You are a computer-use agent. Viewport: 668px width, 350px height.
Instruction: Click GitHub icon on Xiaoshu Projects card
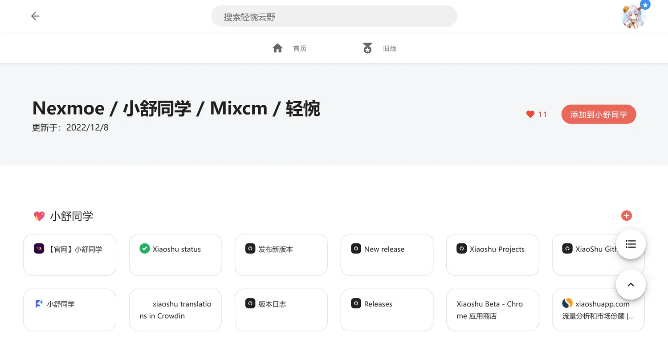coord(462,249)
